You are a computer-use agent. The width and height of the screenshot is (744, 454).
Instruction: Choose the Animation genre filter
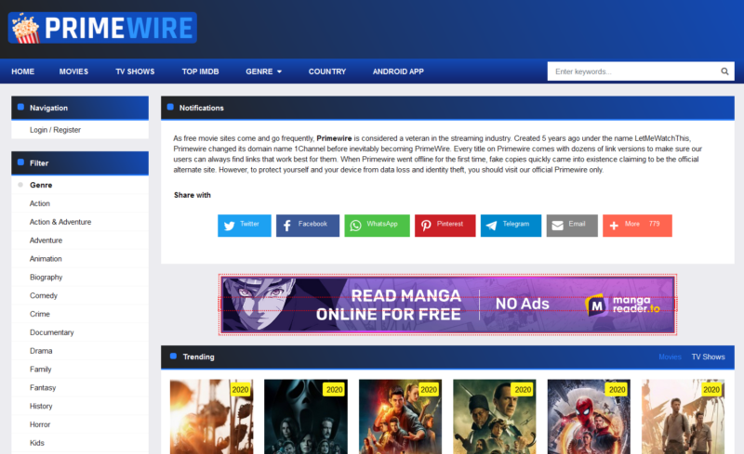click(x=46, y=259)
